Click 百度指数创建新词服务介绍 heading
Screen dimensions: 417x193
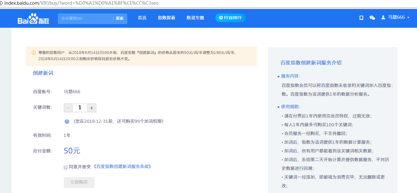(x=311, y=63)
